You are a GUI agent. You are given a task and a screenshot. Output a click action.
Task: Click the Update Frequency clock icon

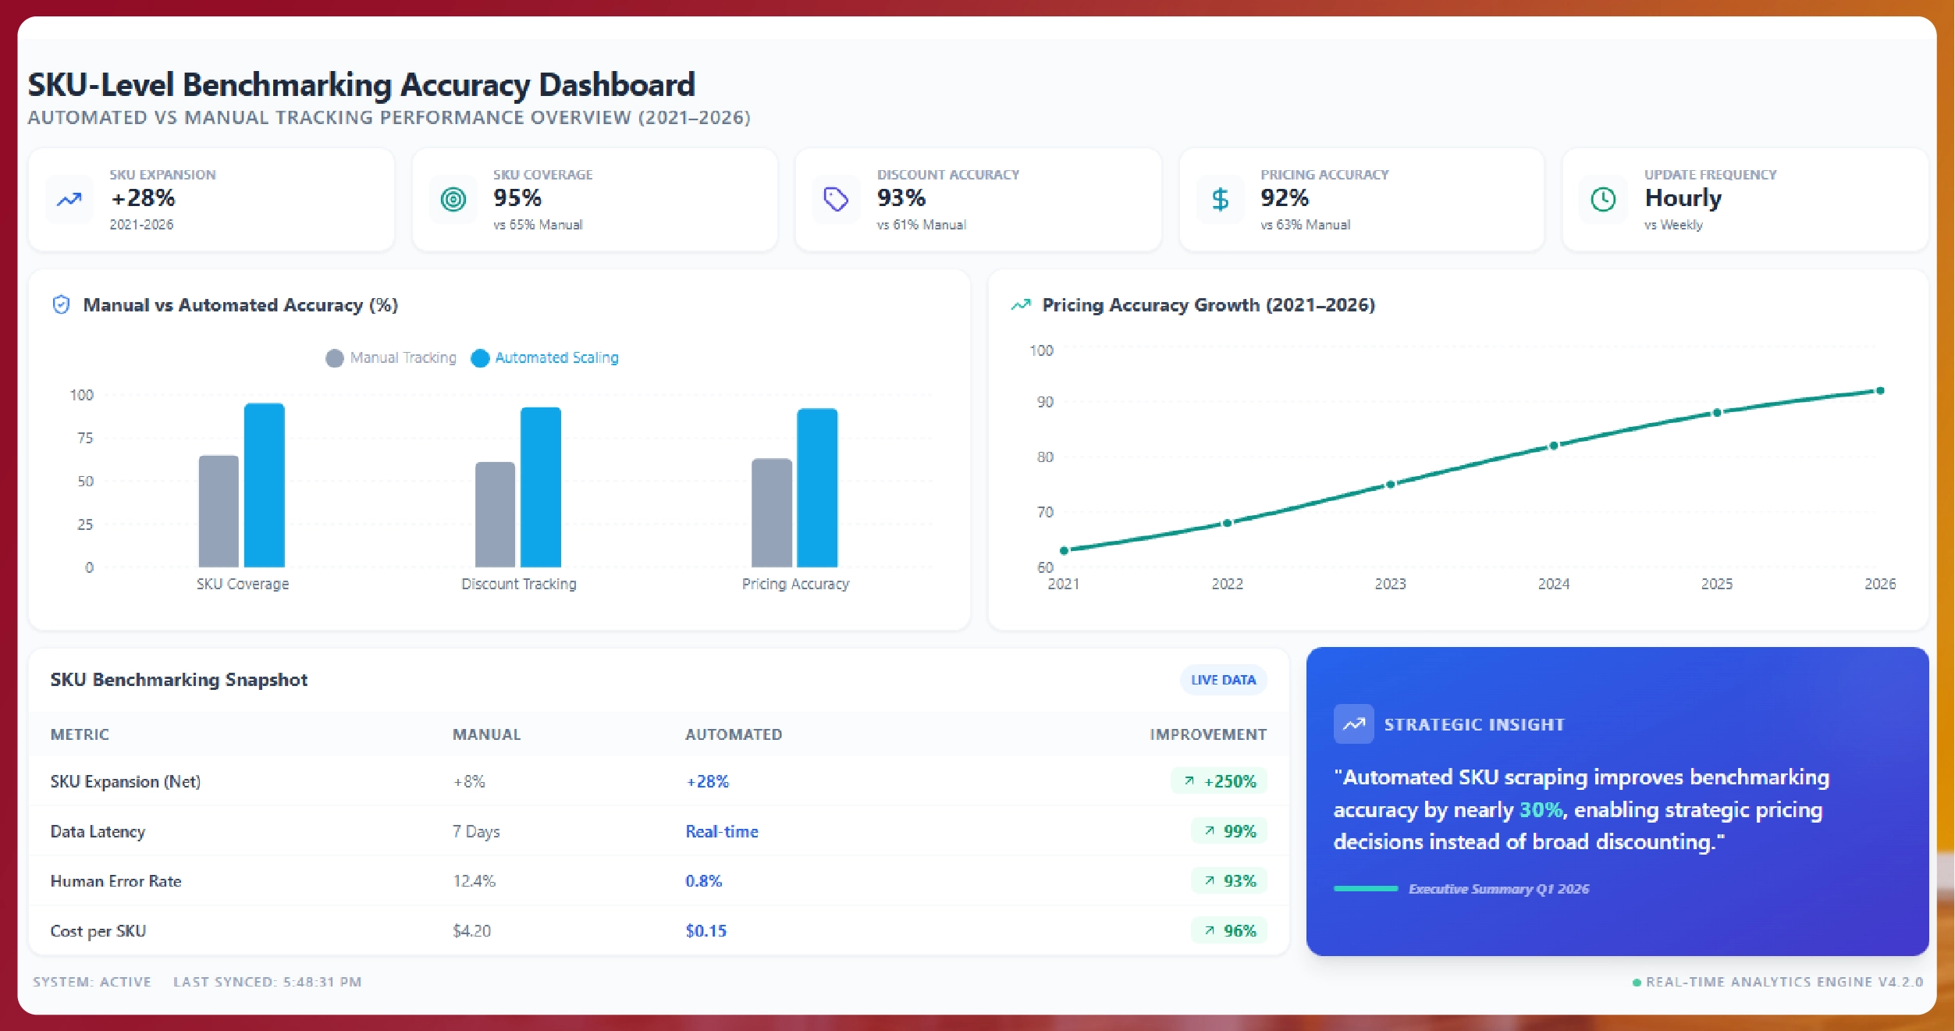pos(1603,200)
